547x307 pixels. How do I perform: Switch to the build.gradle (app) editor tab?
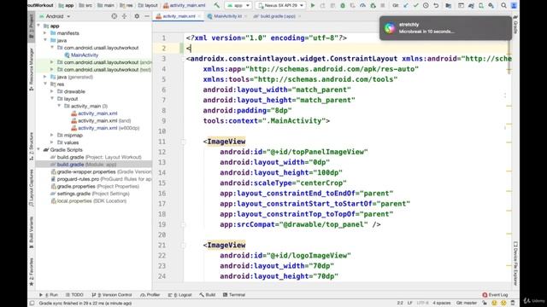[x=277, y=16]
